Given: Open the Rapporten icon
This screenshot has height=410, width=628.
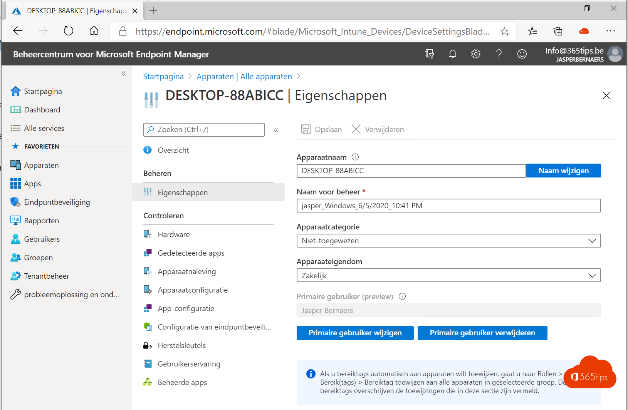Looking at the screenshot, I should pyautogui.click(x=15, y=220).
